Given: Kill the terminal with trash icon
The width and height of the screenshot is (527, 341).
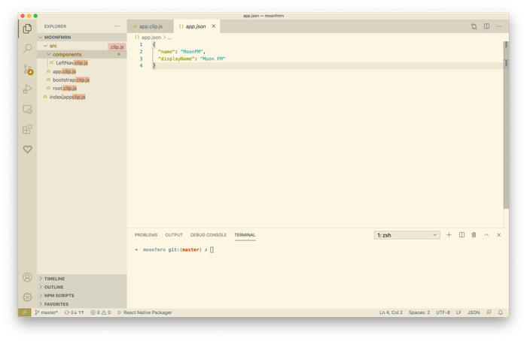Looking at the screenshot, I should pos(474,235).
